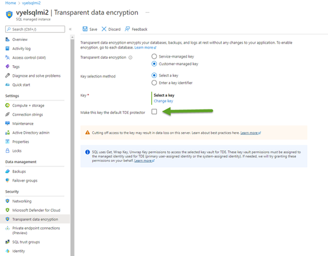Click the Change key link
328x256 pixels.
[163, 101]
